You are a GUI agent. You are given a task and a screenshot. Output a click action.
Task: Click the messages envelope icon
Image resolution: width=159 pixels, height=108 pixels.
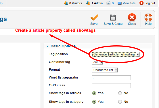click(108, 3)
